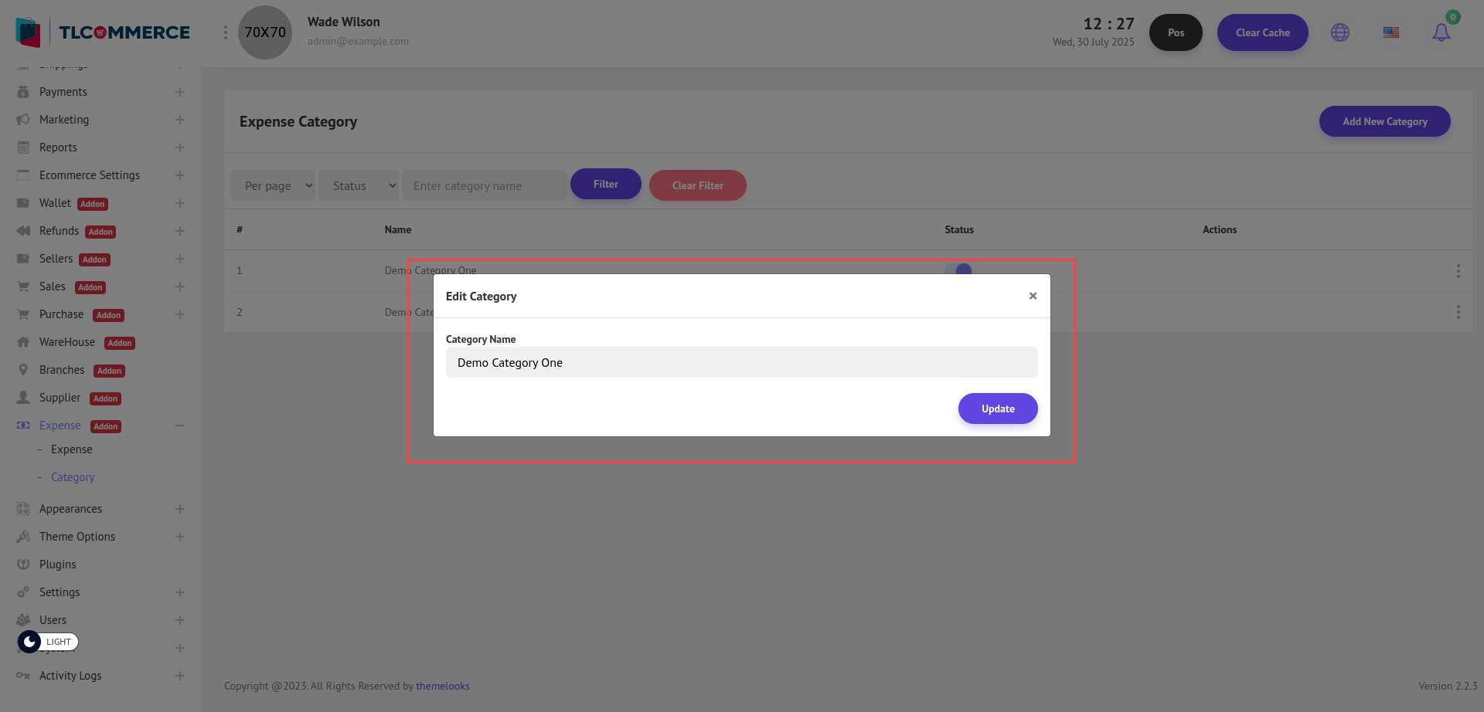This screenshot has width=1484, height=712.
Task: Open actions menu for row 1
Action: coord(1458,271)
